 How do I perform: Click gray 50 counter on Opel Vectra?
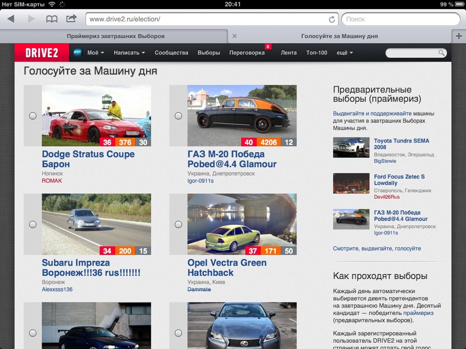click(288, 251)
